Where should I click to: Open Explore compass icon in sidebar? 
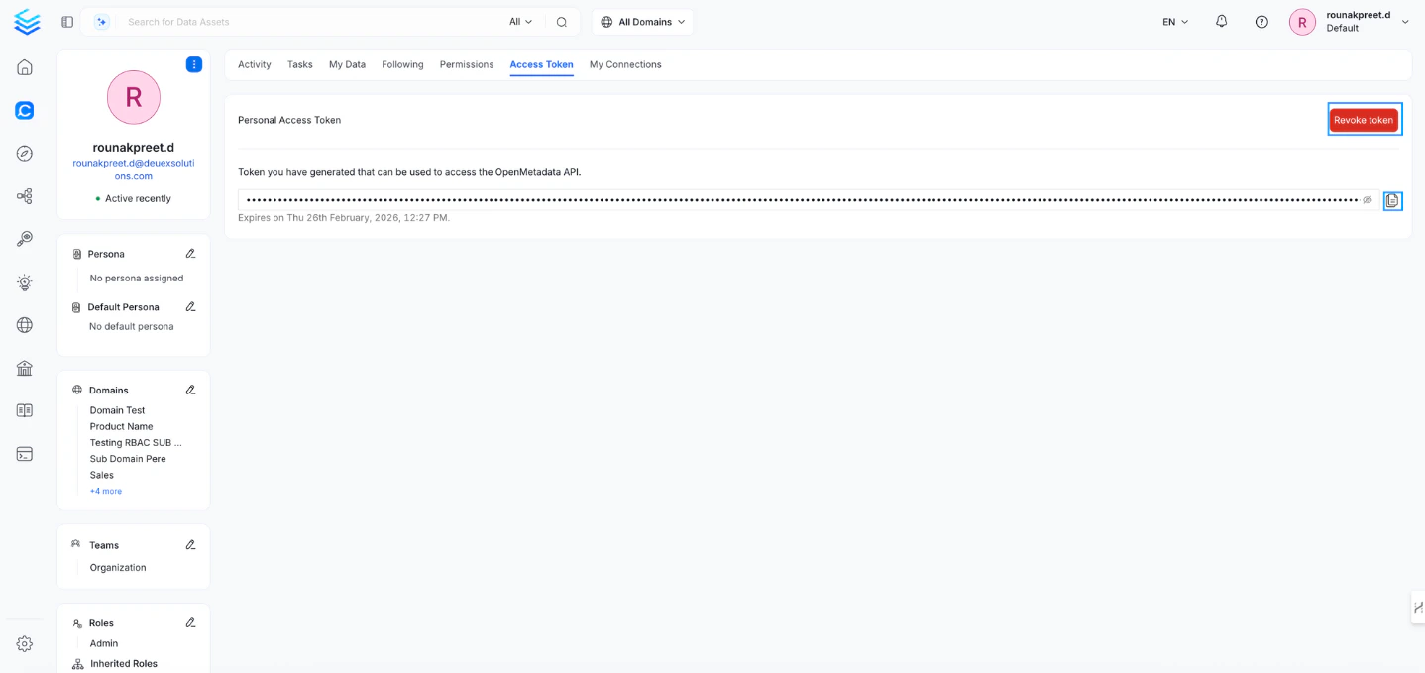click(x=25, y=153)
